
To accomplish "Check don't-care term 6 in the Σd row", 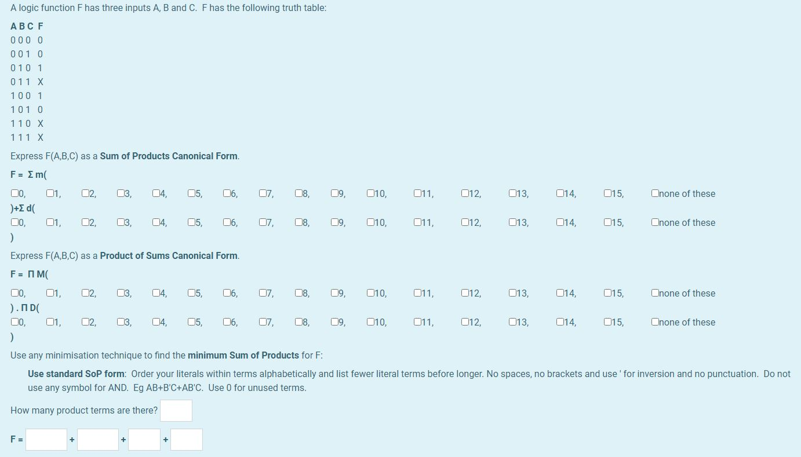I will pos(226,222).
